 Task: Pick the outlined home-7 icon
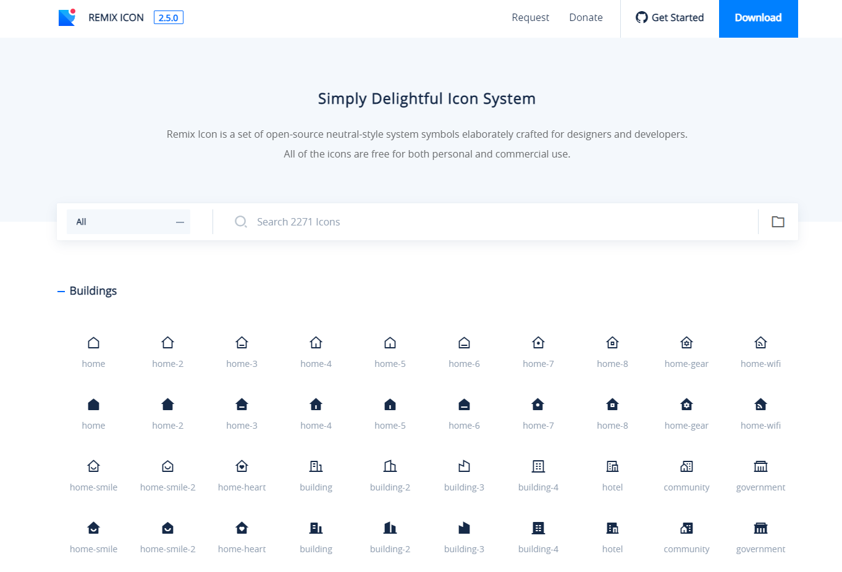tap(538, 343)
